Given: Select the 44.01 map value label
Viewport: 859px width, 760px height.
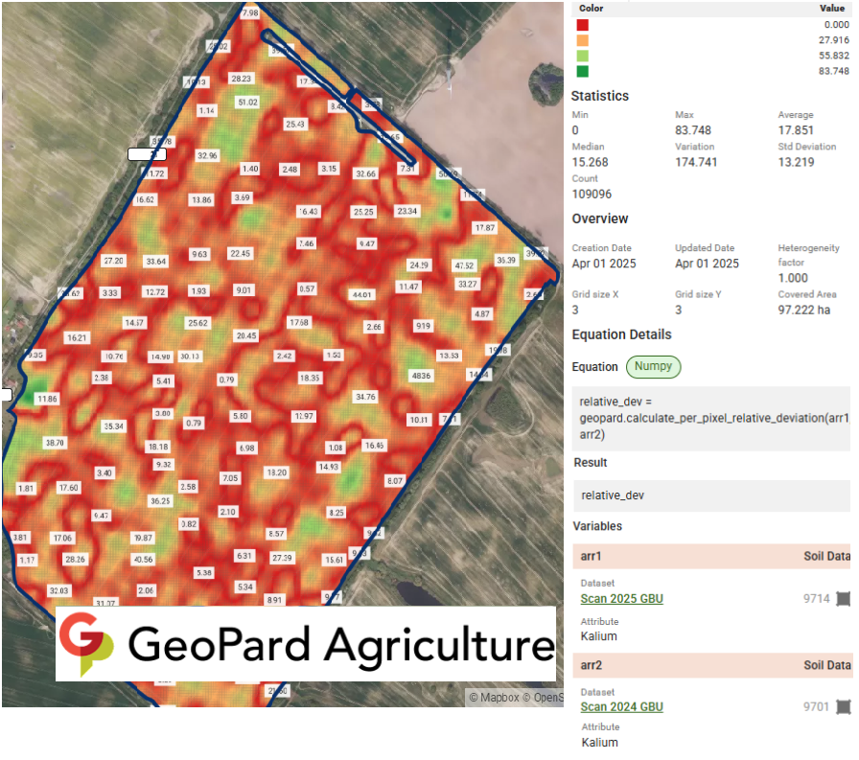Looking at the screenshot, I should (361, 295).
